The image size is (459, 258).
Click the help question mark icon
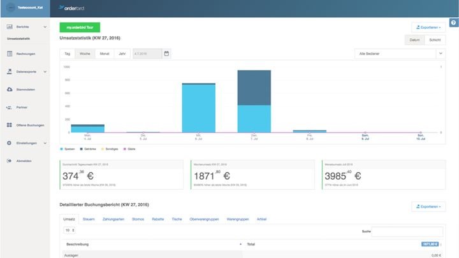(x=453, y=23)
